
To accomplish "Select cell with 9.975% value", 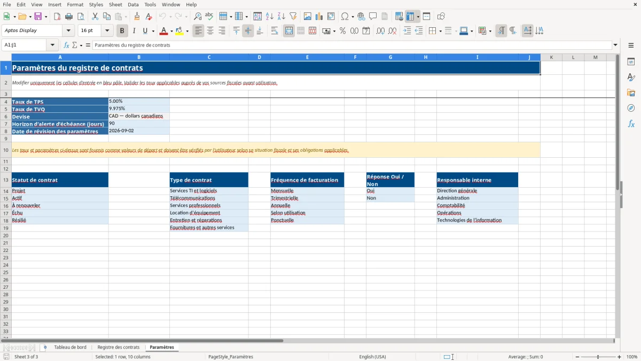I will click(139, 109).
